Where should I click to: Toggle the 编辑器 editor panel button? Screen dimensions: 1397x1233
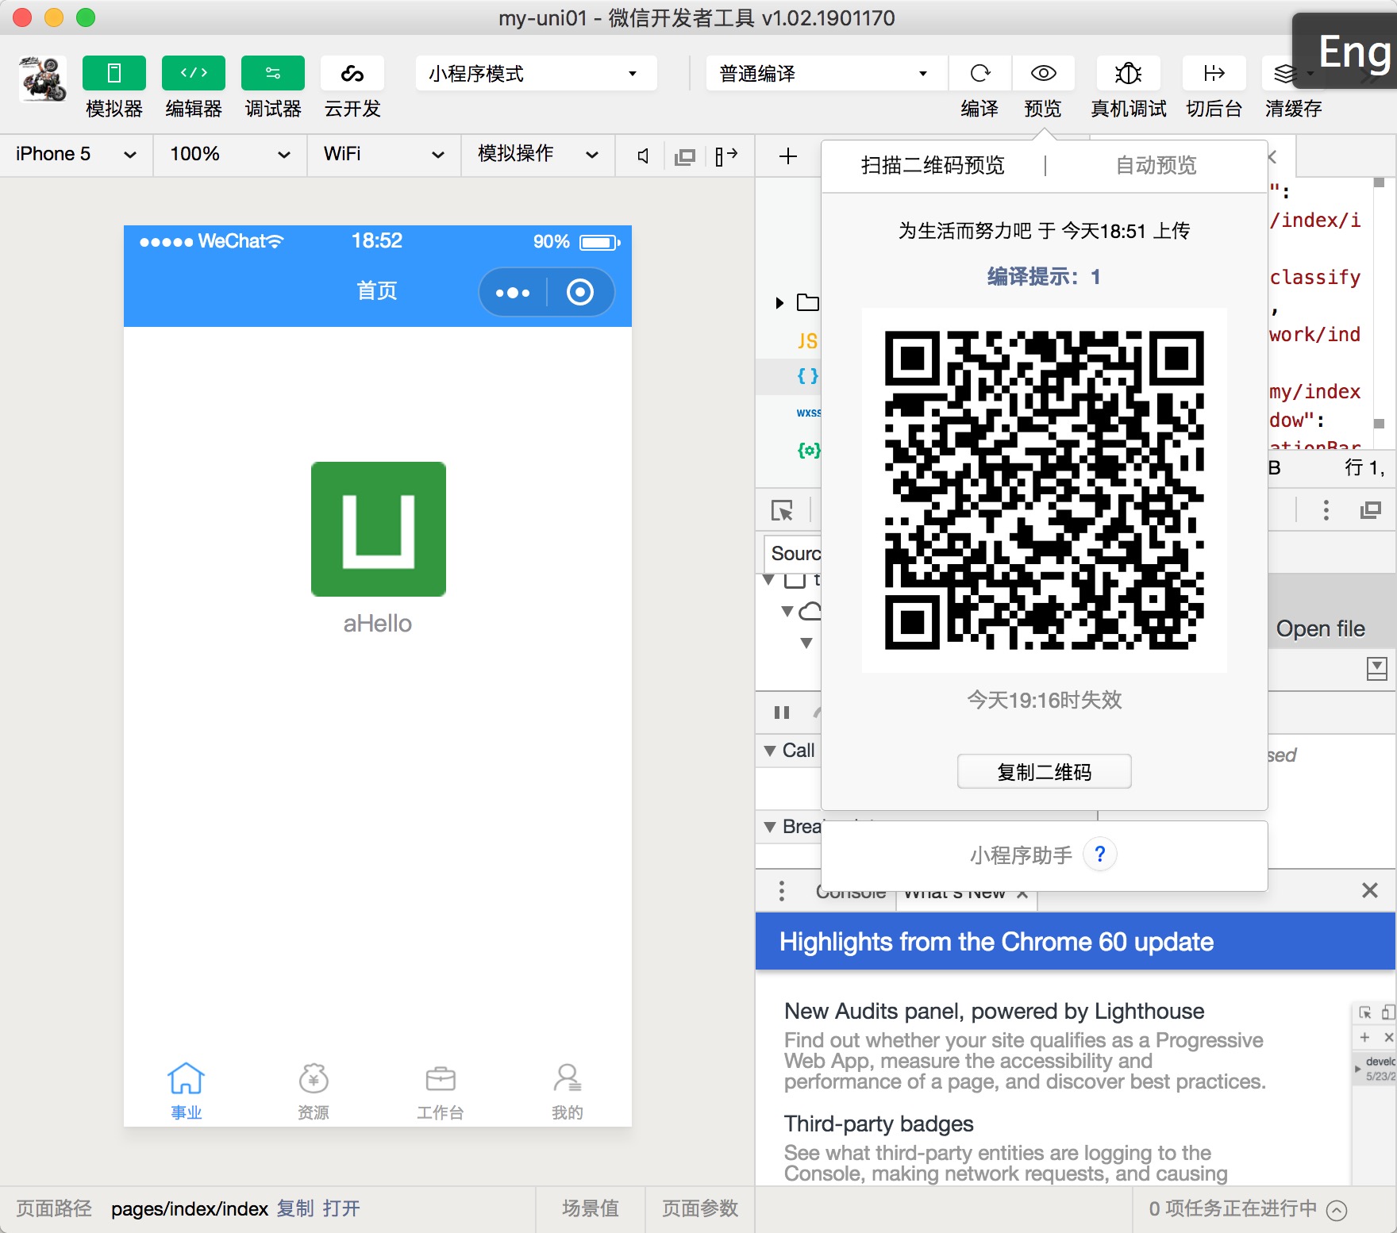pyautogui.click(x=193, y=73)
